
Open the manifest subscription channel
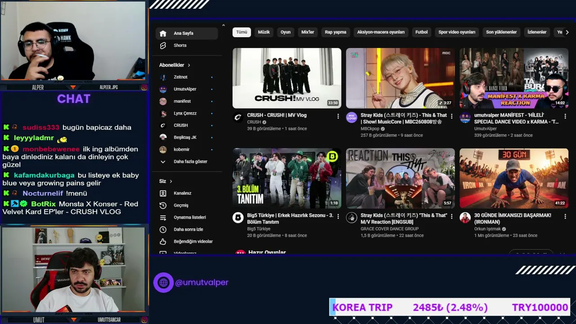(187, 101)
